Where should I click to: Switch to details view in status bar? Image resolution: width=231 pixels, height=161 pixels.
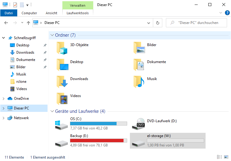click(x=219, y=157)
